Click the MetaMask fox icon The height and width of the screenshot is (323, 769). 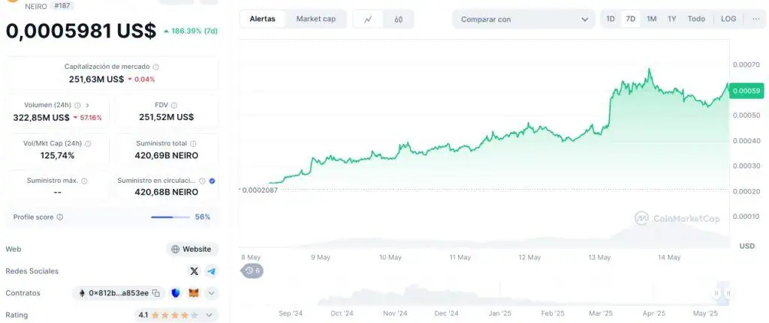[x=195, y=293]
